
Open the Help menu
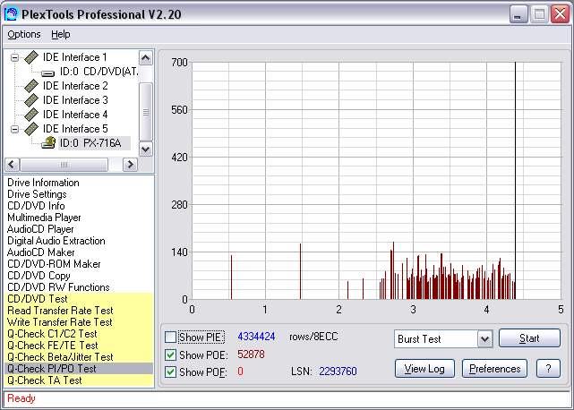tap(60, 34)
